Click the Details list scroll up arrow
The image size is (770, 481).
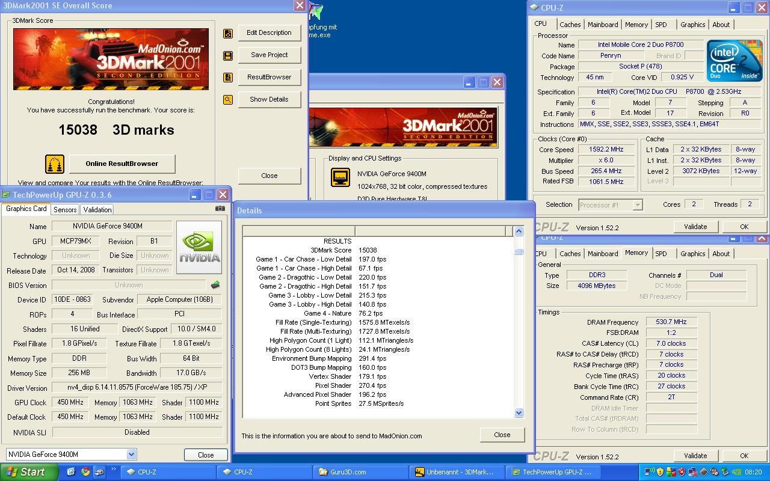519,231
